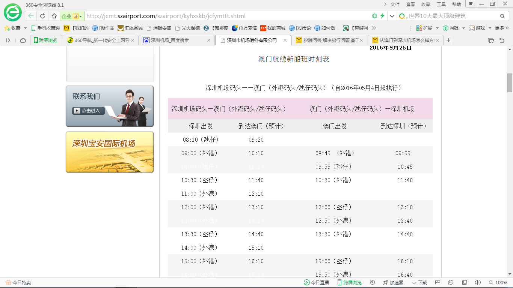This screenshot has height=288, width=513.
Task: Add a new tab with plus button
Action: pos(448,40)
